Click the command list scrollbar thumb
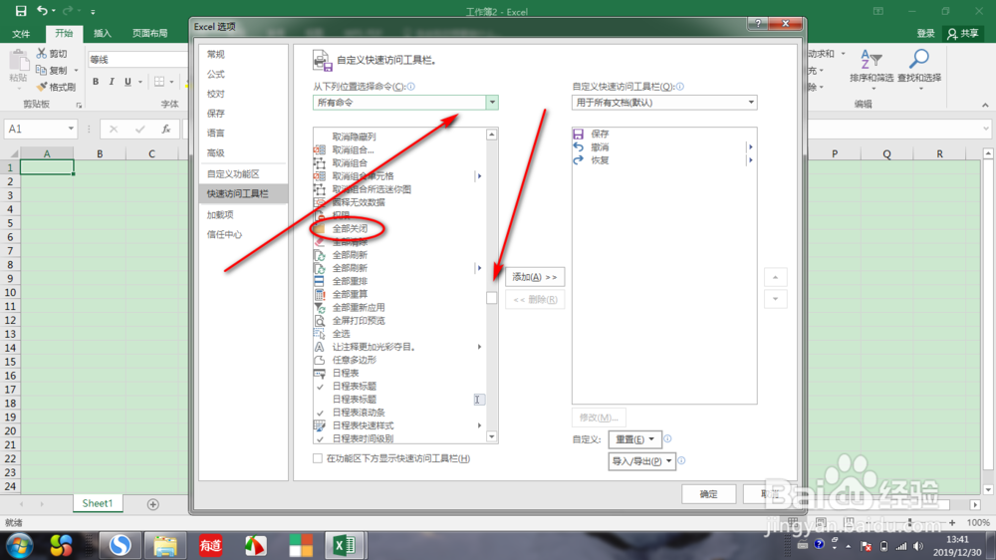Viewport: 996px width, 560px height. [492, 298]
